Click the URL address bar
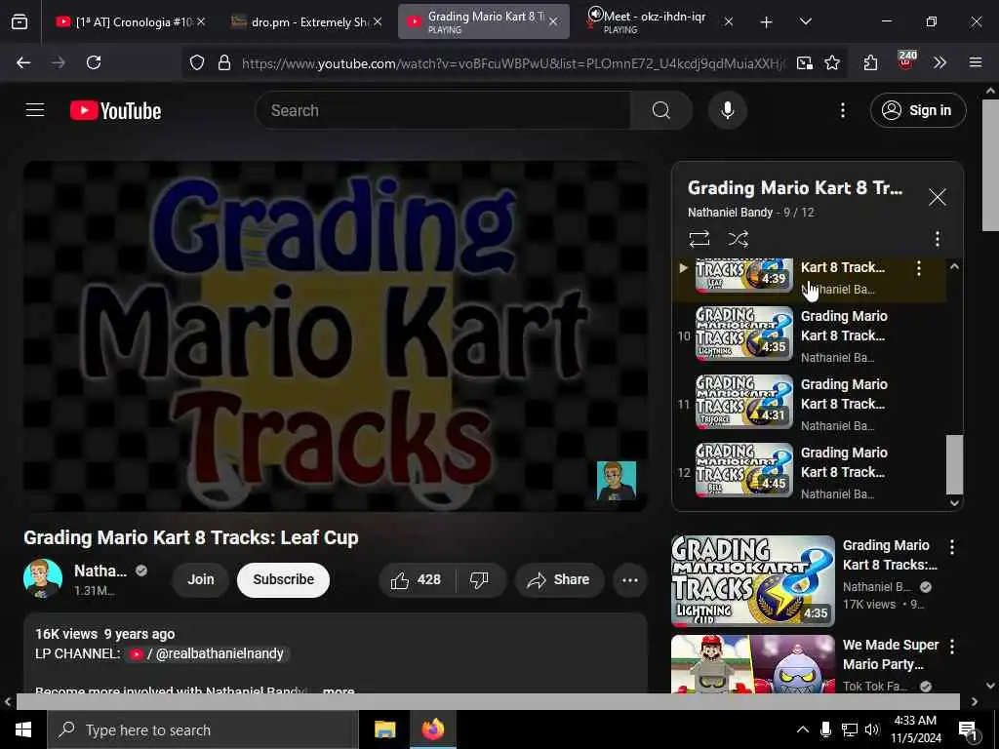Image resolution: width=999 pixels, height=749 pixels. [x=512, y=62]
